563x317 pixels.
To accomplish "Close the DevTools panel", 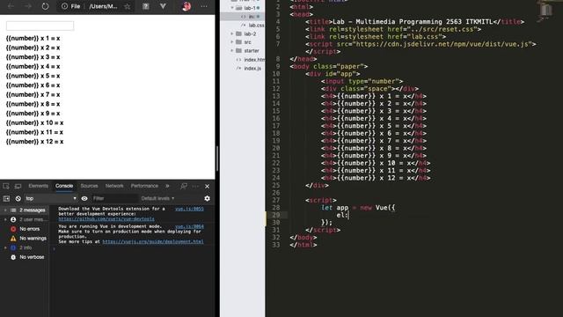I will coord(208,186).
